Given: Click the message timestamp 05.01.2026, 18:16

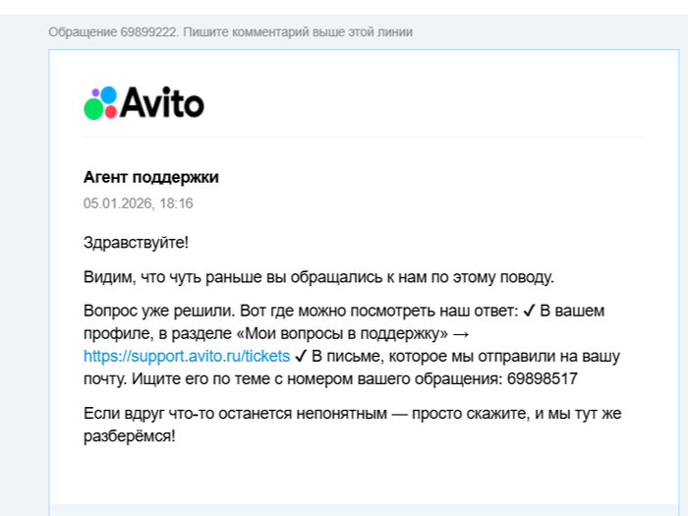Looking at the screenshot, I should 138,203.
